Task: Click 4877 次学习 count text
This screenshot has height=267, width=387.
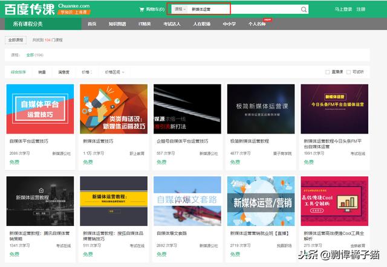Action: point(241,153)
